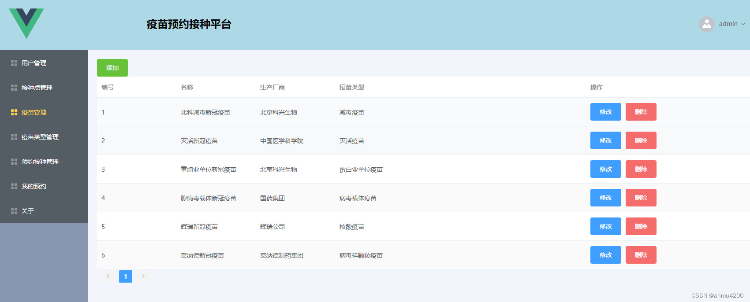Click the 疫苗类型 column header
The height and width of the screenshot is (302, 750).
point(352,87)
